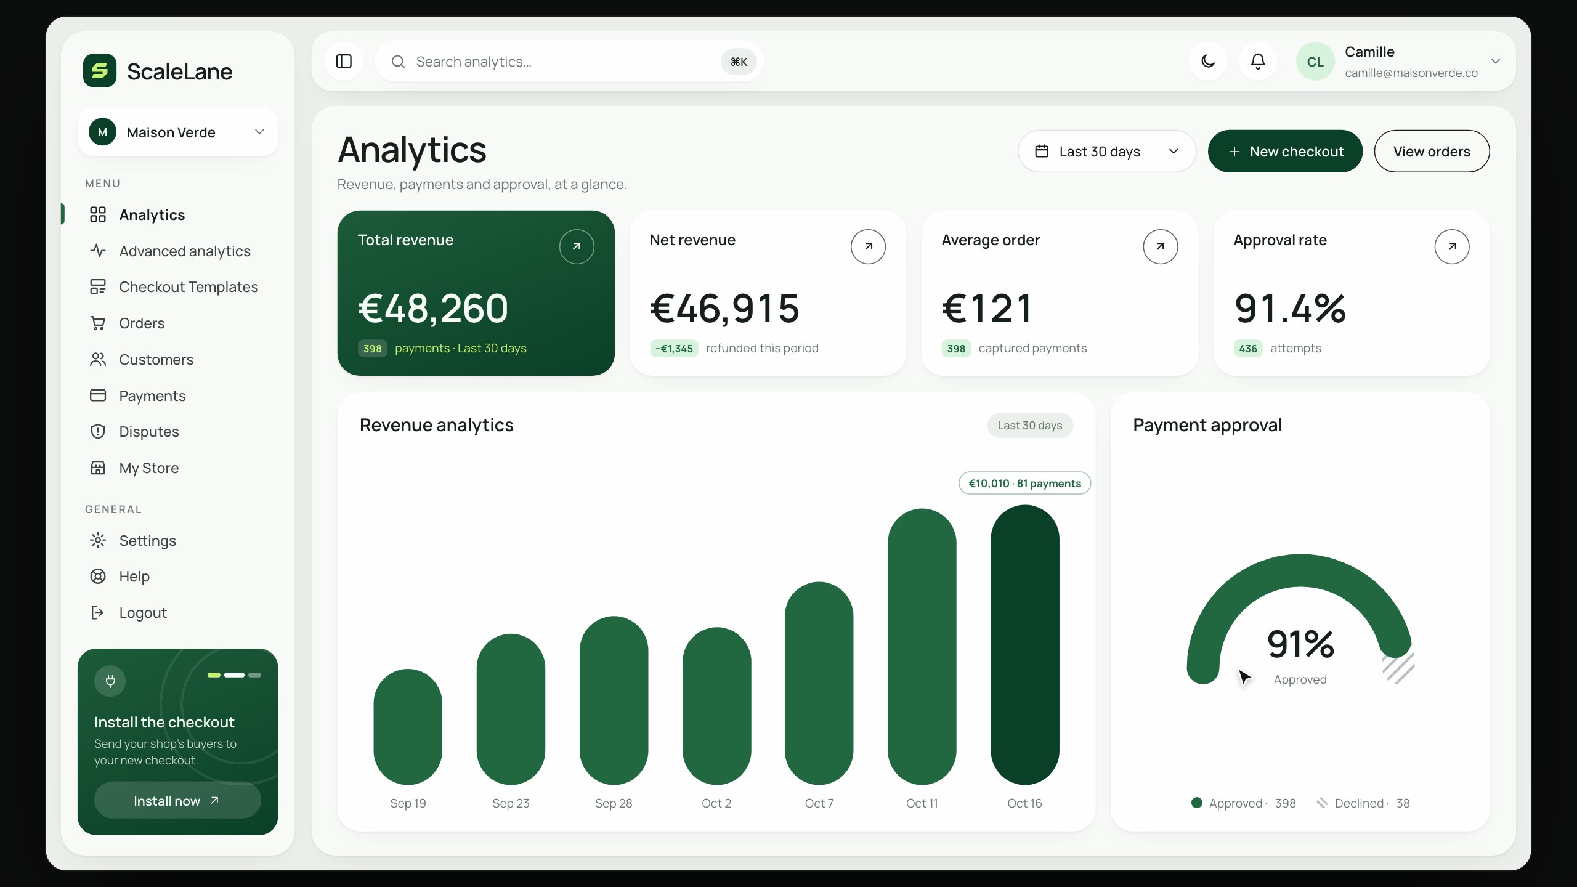Expand the Camille account menu chevron
This screenshot has height=887, width=1577.
(x=1495, y=62)
